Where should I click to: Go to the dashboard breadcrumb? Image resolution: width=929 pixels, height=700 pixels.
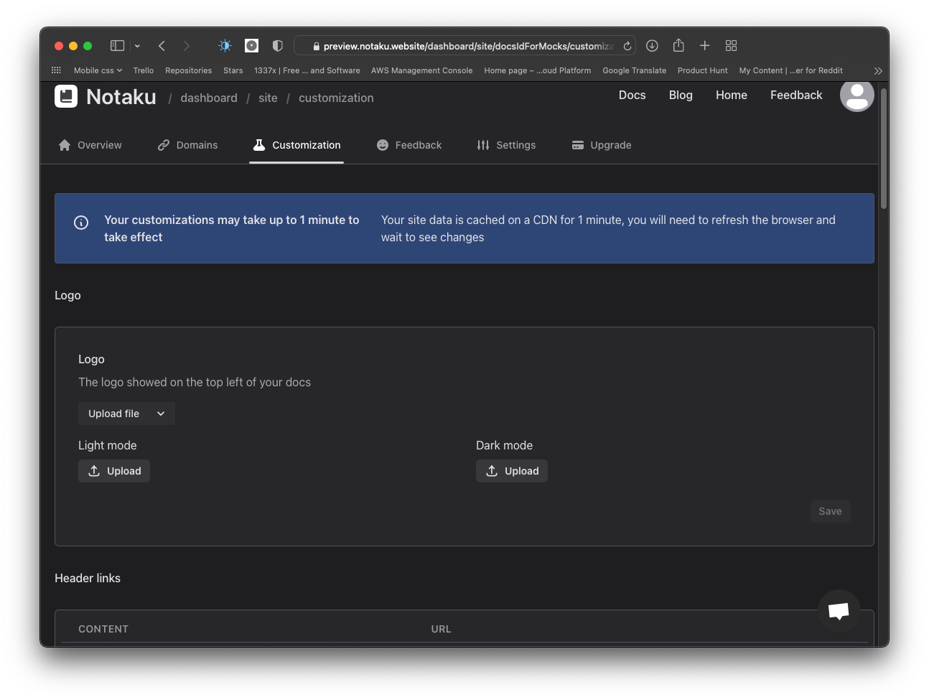pos(209,98)
